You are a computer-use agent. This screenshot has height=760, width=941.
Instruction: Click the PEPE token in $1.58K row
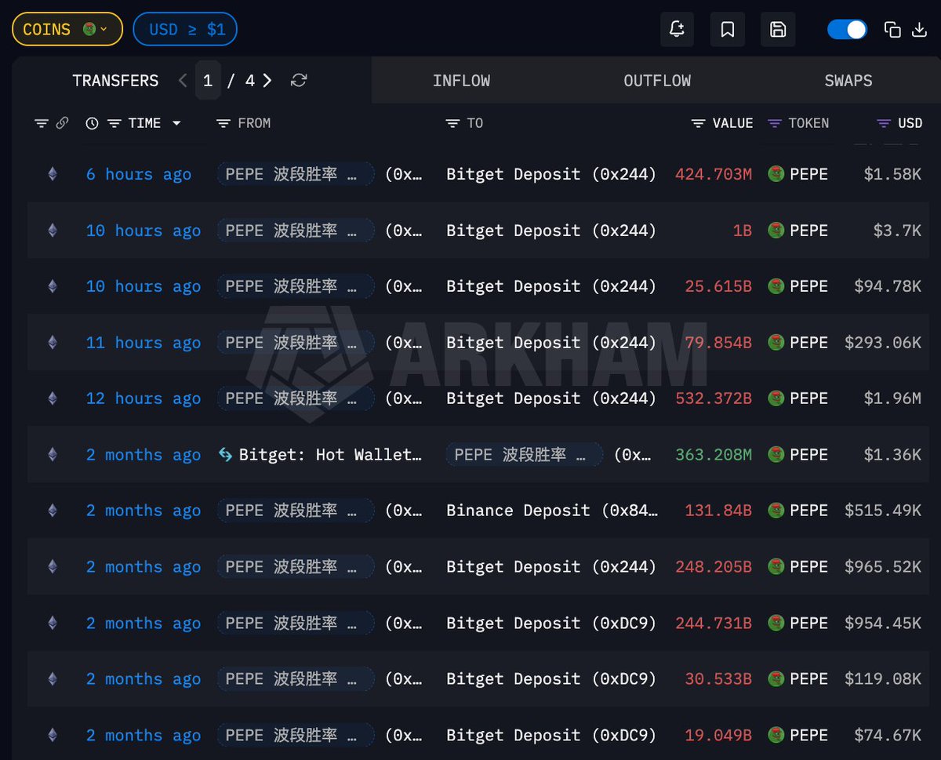point(798,174)
